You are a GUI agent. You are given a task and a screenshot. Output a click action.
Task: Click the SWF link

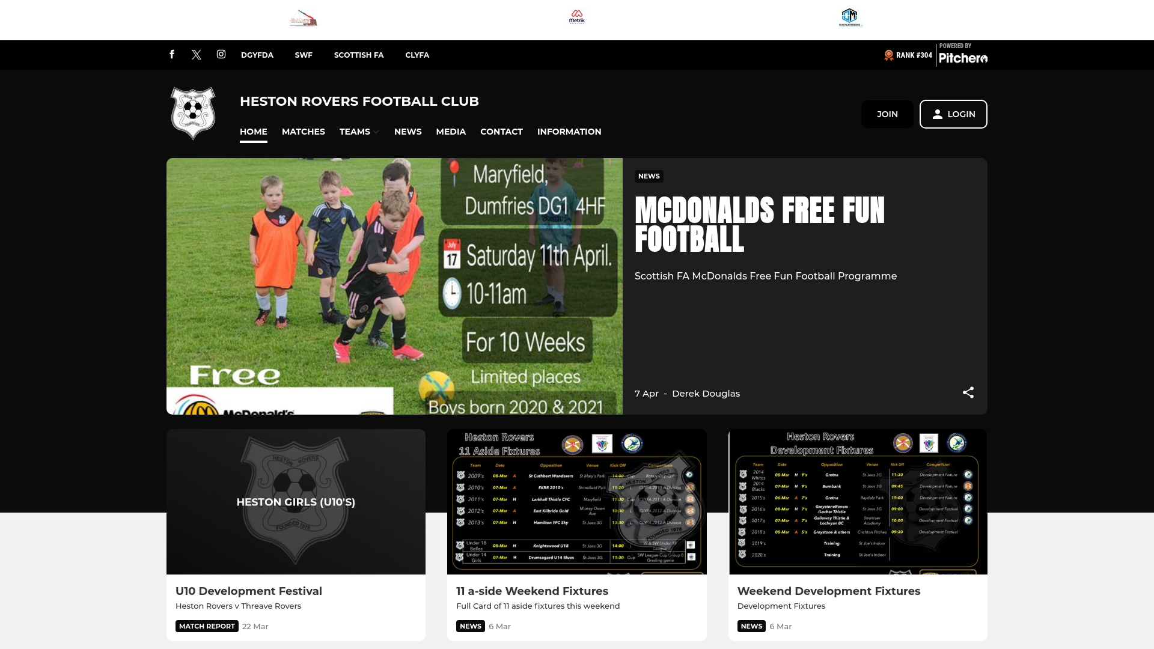(304, 55)
